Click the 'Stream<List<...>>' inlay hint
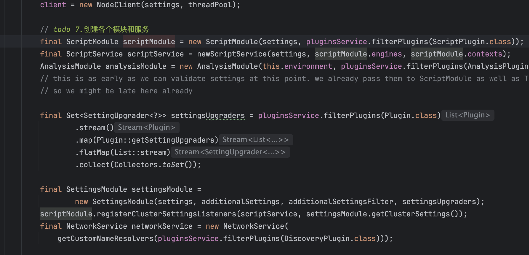Viewport: 529px width, 255px height. click(256, 140)
